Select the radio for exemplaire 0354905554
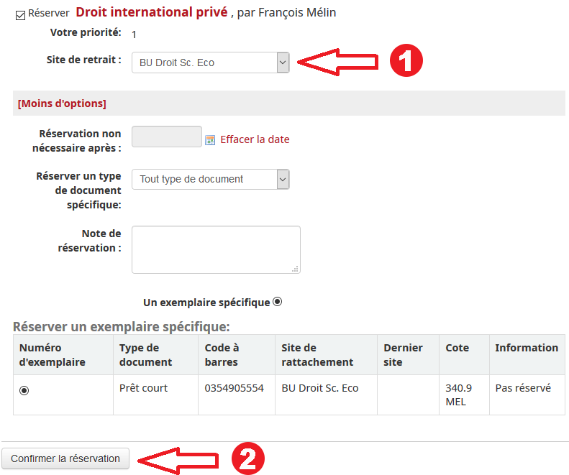The width and height of the screenshot is (569, 475). 24,390
